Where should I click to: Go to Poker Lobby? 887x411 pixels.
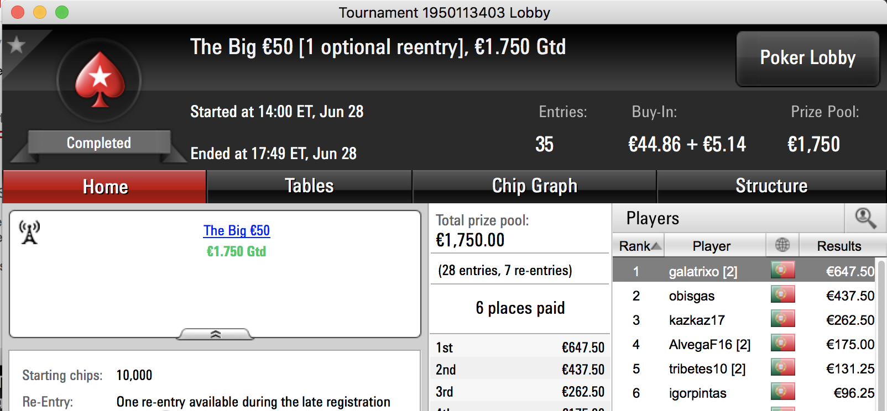click(x=807, y=58)
